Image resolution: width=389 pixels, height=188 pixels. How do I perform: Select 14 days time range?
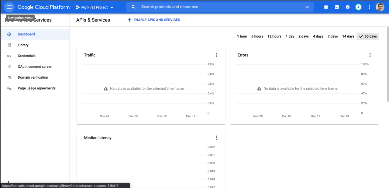click(348, 36)
